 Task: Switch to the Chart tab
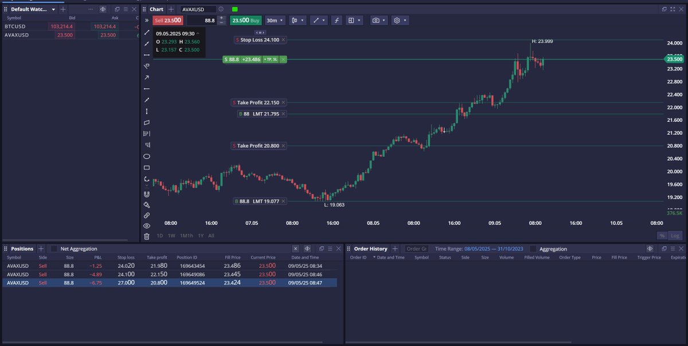click(x=157, y=9)
